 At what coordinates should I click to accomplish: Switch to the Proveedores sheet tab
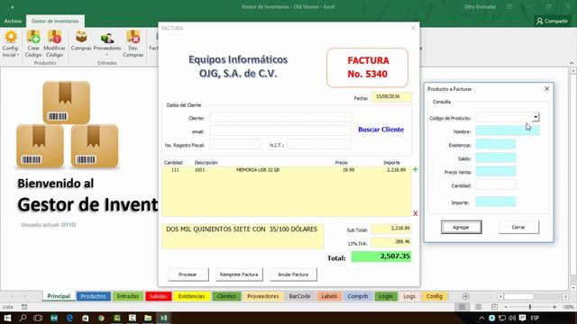[262, 296]
